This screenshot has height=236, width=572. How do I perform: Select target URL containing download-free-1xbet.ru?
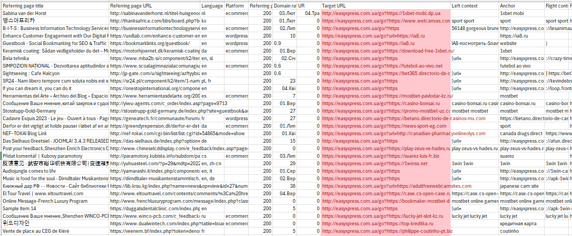point(386,51)
